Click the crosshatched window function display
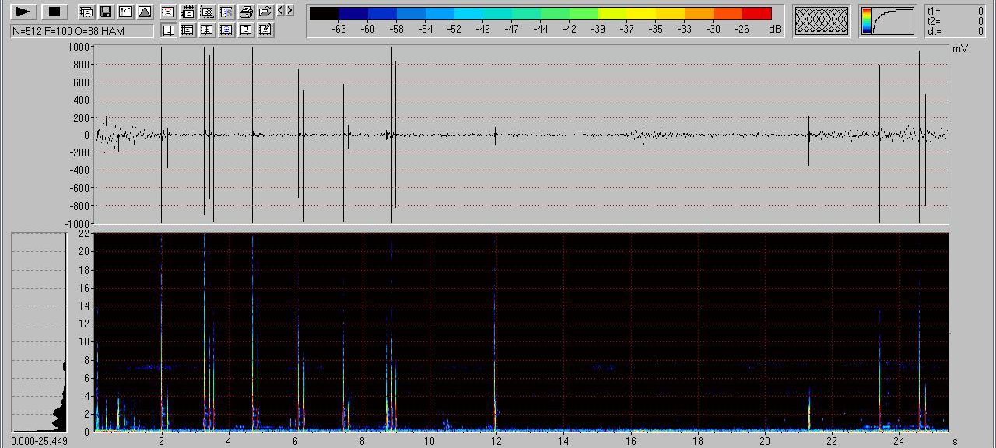The height and width of the screenshot is (448, 996). 822,21
